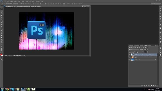Select the Lasso tool
This screenshot has width=162, height=91.
point(2,13)
